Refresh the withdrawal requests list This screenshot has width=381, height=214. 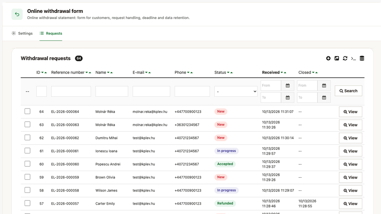pyautogui.click(x=345, y=58)
